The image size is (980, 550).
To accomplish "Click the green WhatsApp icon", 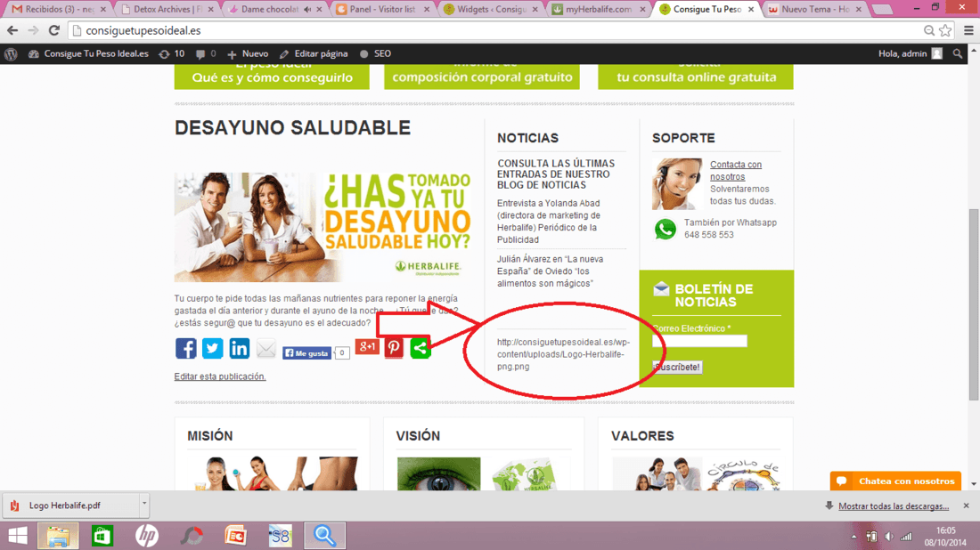I will [665, 229].
